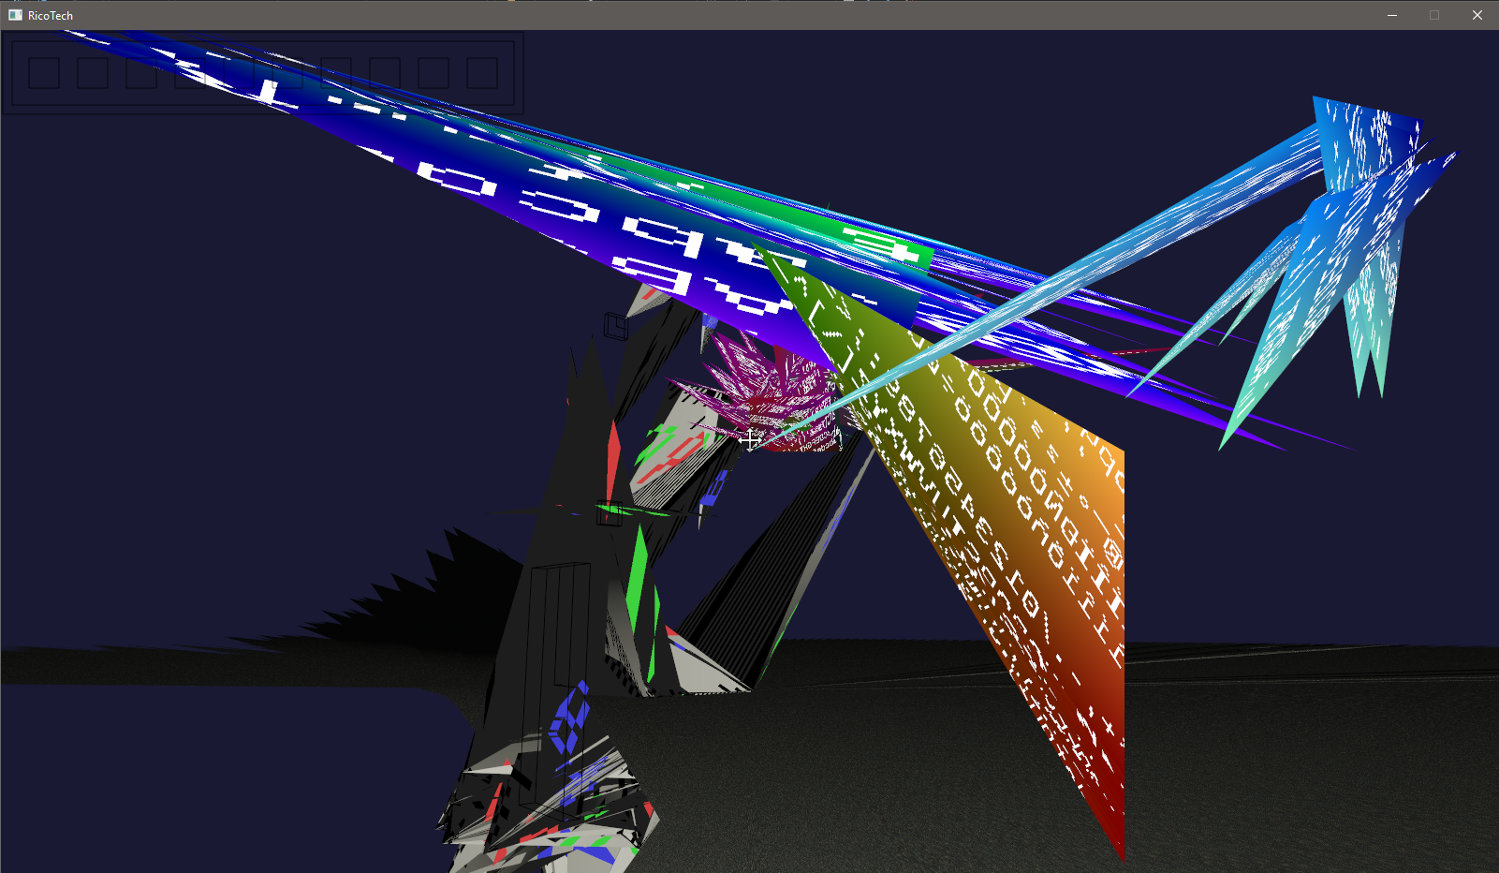Image resolution: width=1499 pixels, height=873 pixels.
Task: Select the tenth, last hotbar slot
Action: pos(482,73)
